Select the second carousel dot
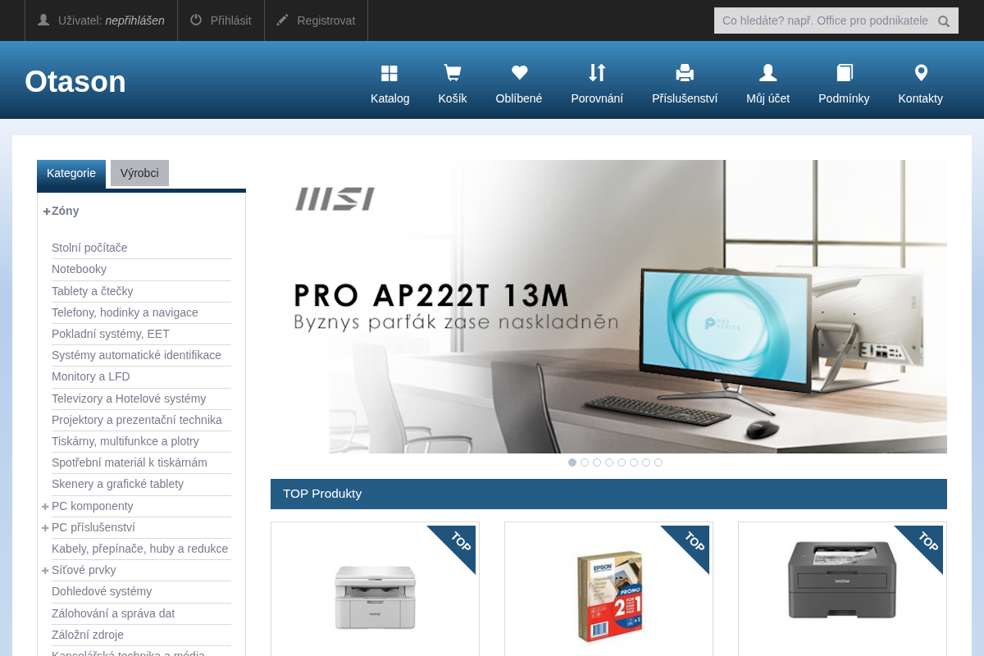 [585, 462]
